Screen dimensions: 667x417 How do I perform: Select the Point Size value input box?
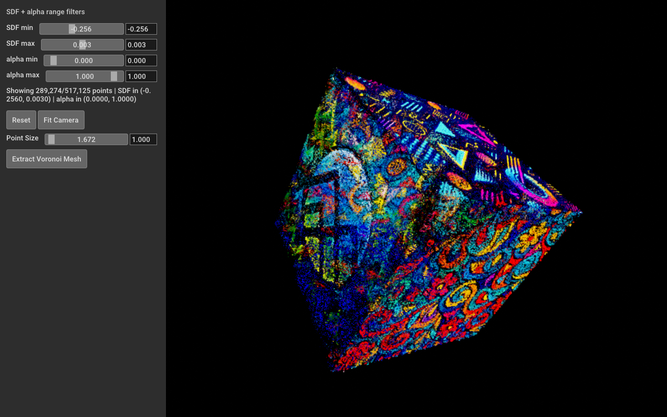(143, 139)
